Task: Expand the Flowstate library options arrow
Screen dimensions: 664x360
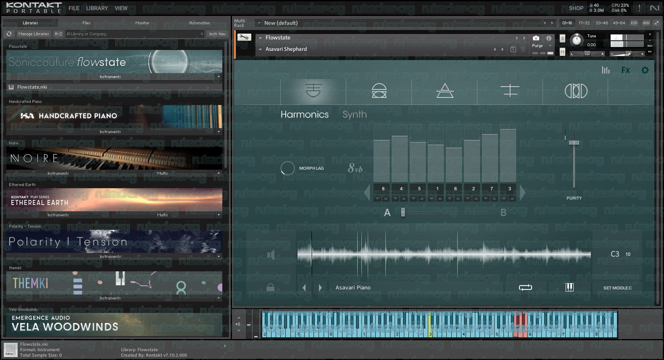Action: (219, 77)
